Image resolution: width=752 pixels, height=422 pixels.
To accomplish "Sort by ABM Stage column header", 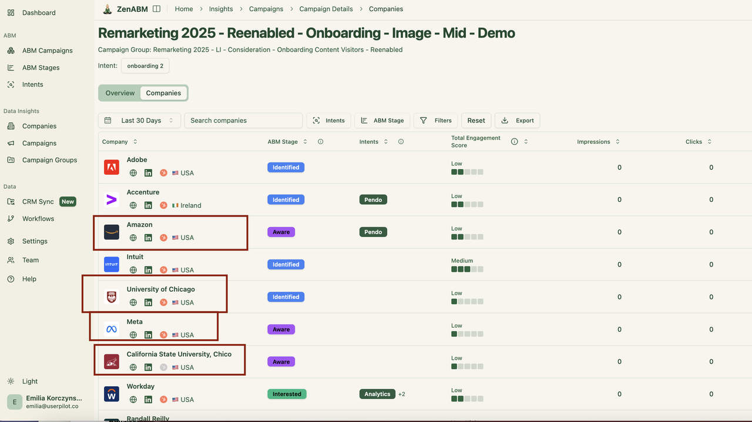I will coord(287,141).
